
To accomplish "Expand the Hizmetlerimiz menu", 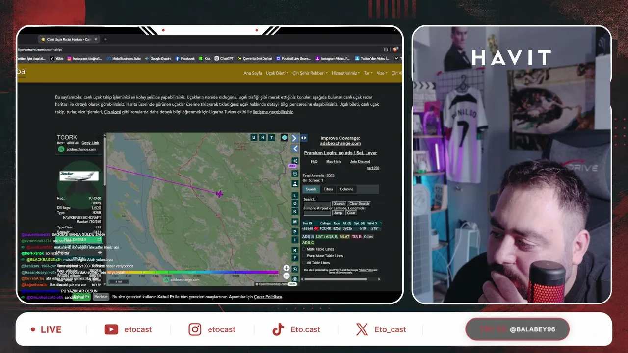I will click(x=345, y=73).
